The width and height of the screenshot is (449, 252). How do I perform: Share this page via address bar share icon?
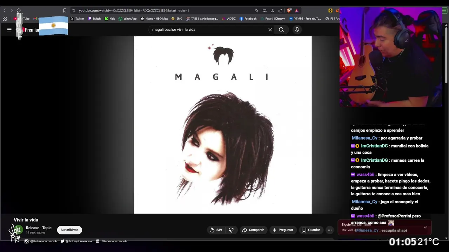[x=280, y=10]
